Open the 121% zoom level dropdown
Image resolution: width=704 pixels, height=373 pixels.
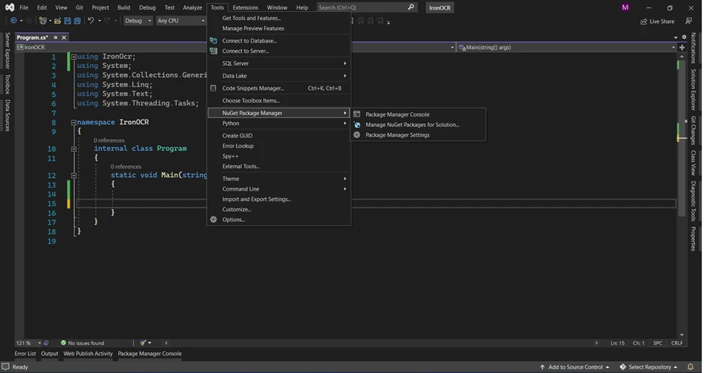point(27,343)
